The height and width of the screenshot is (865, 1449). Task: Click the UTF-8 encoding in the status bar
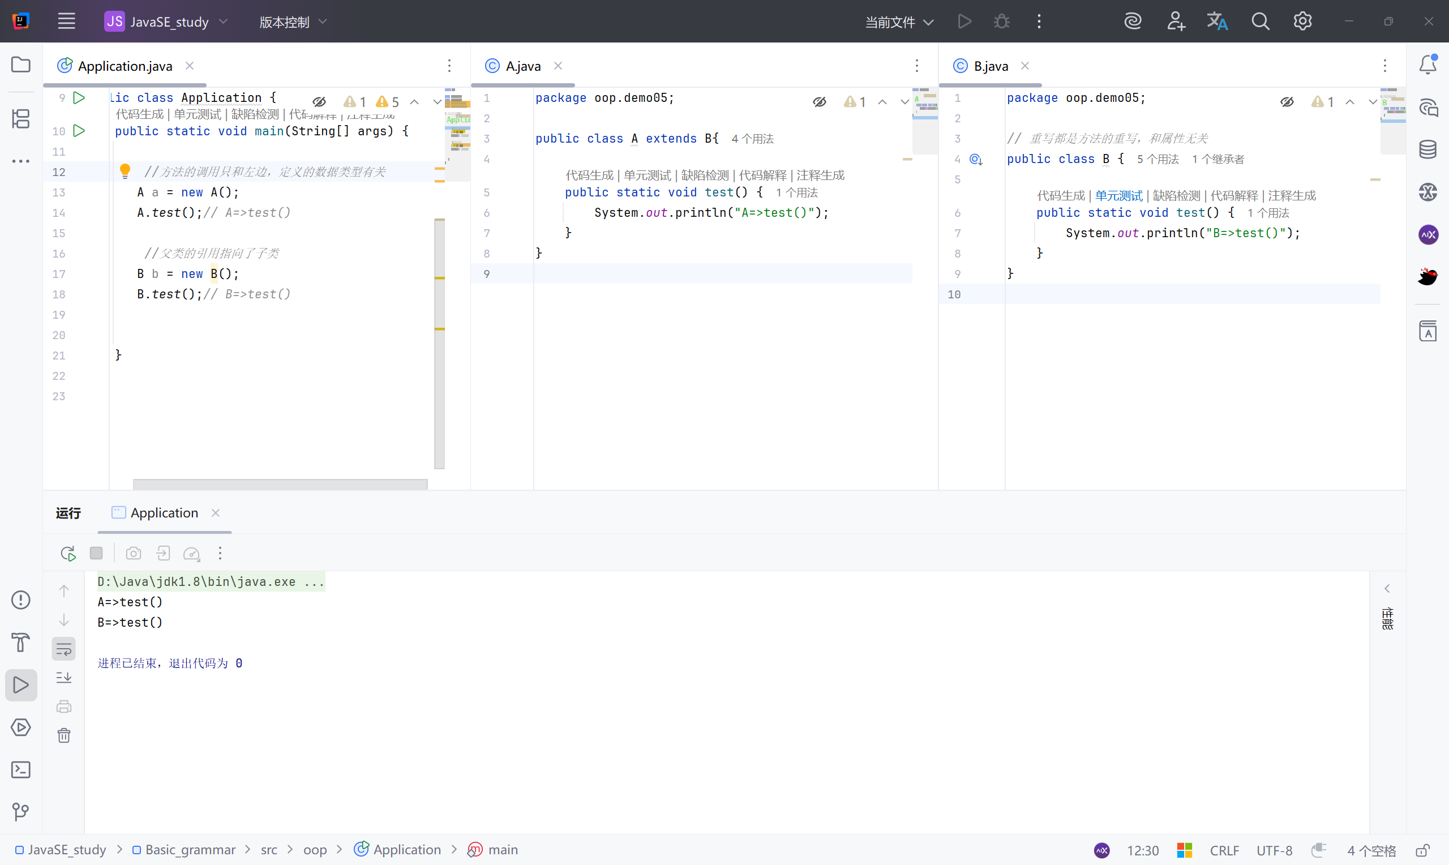pos(1274,850)
